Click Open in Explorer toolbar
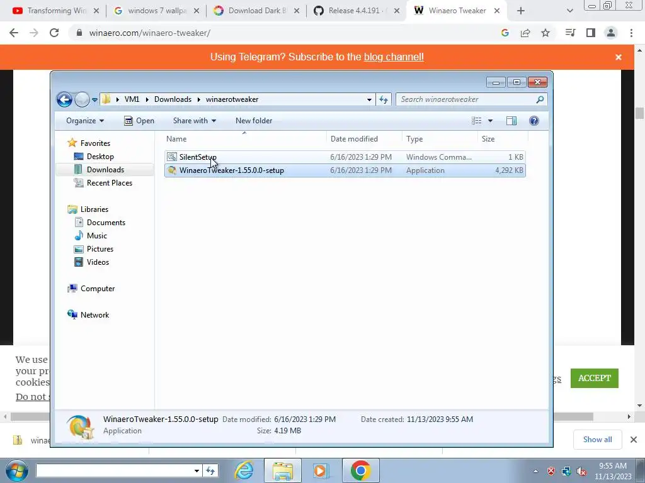The width and height of the screenshot is (645, 483). pyautogui.click(x=139, y=121)
